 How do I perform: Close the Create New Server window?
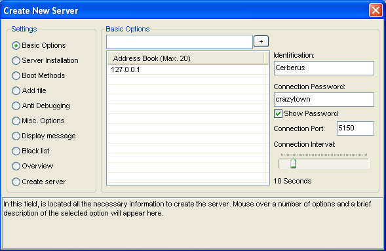376,10
